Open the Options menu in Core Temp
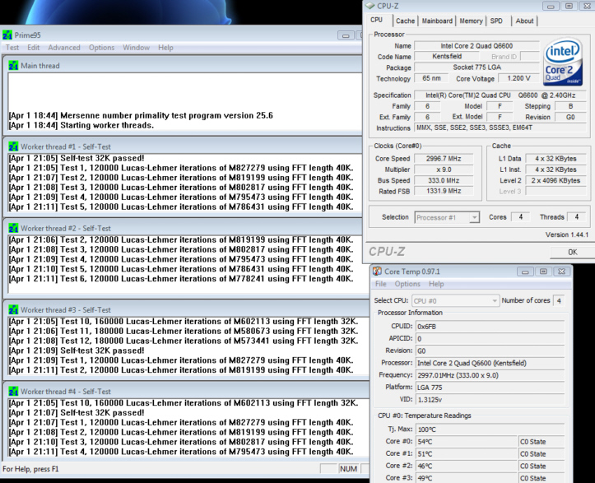The image size is (595, 483). (x=407, y=284)
